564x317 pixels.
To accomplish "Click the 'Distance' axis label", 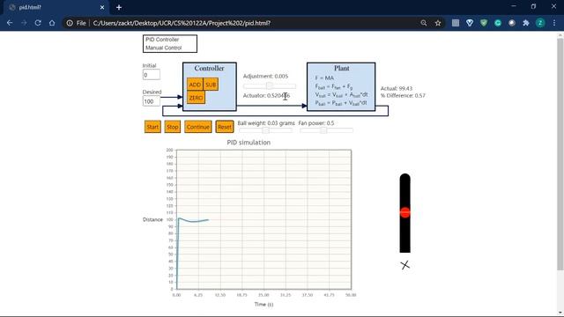I will tap(152, 219).
